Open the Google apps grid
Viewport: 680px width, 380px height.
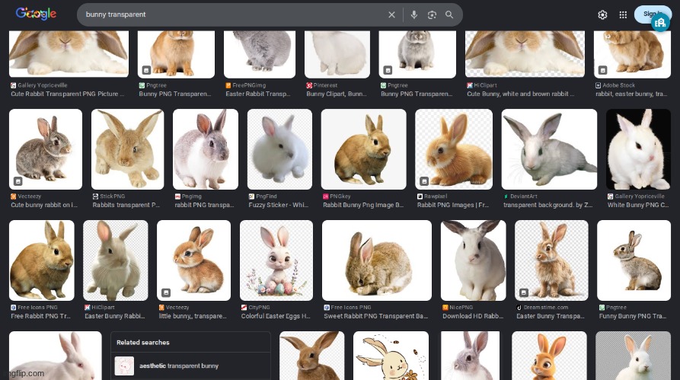click(623, 14)
